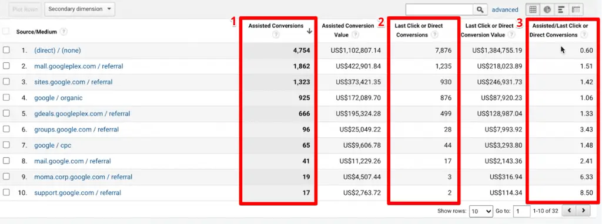This screenshot has width=602, height=224.
Task: Check the google / organic row
Action: tap(6, 98)
